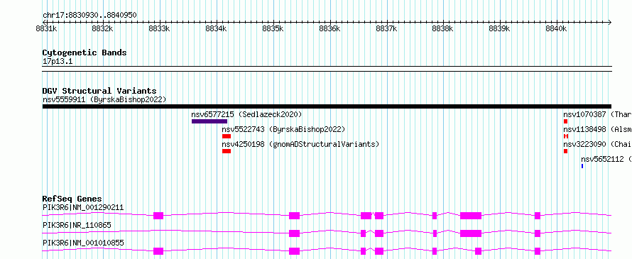Click the nsv4250198 (gnomADStructuralVariants) label
Screen dimensions: 632x259
click(x=300, y=144)
